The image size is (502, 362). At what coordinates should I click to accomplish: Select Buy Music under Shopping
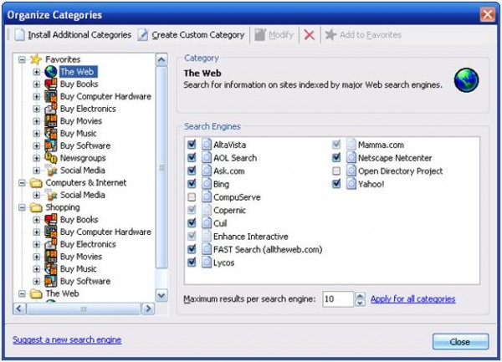(x=78, y=269)
